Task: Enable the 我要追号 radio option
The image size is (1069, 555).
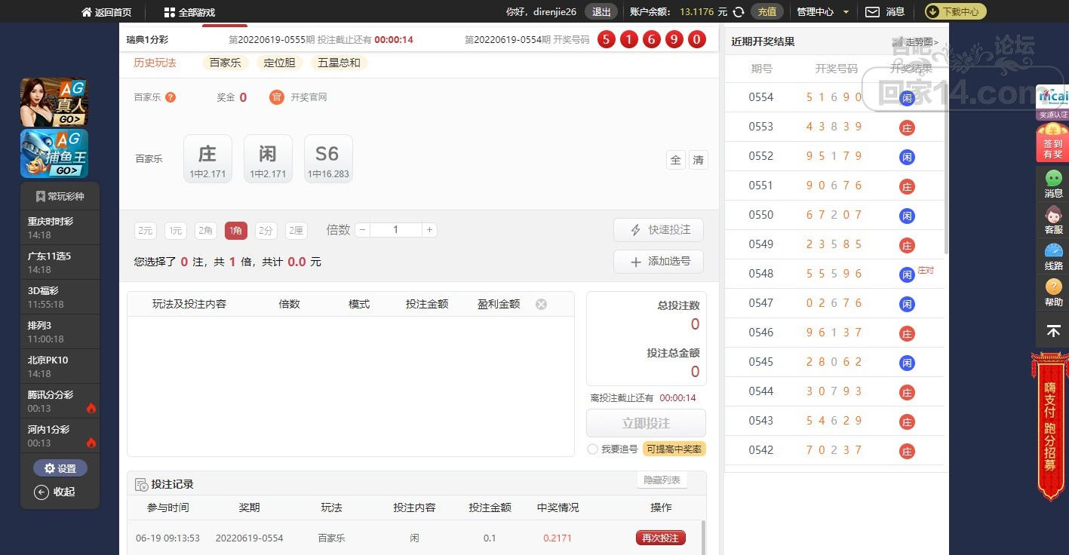Action: [592, 449]
